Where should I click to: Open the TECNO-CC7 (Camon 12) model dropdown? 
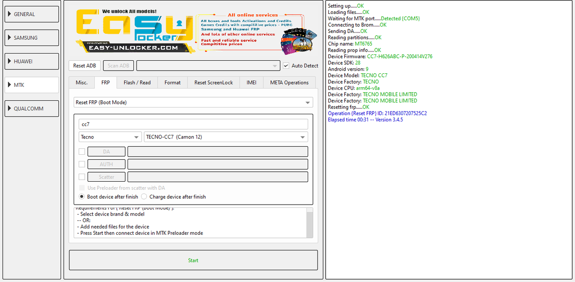[x=226, y=137]
